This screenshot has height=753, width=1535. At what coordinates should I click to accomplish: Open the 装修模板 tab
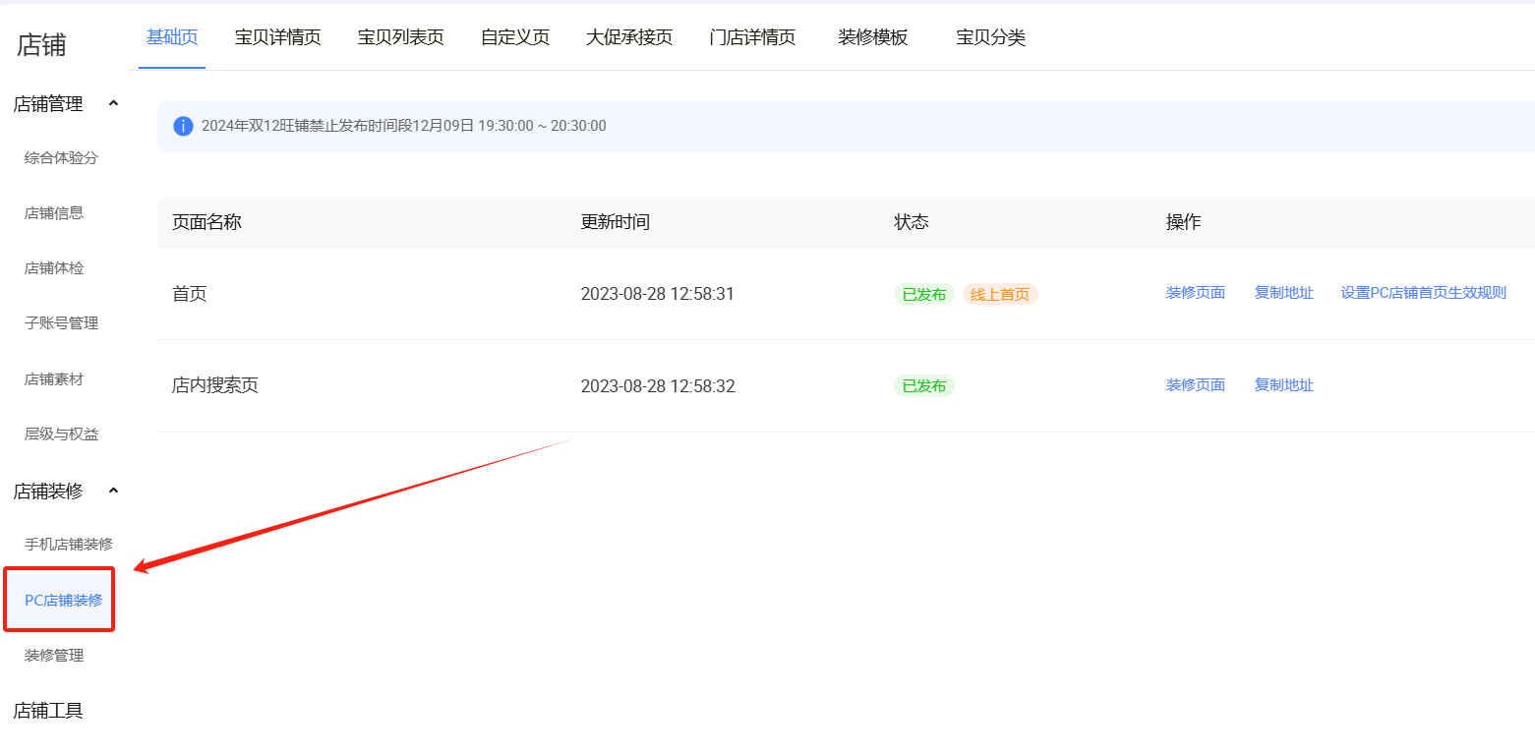[872, 37]
